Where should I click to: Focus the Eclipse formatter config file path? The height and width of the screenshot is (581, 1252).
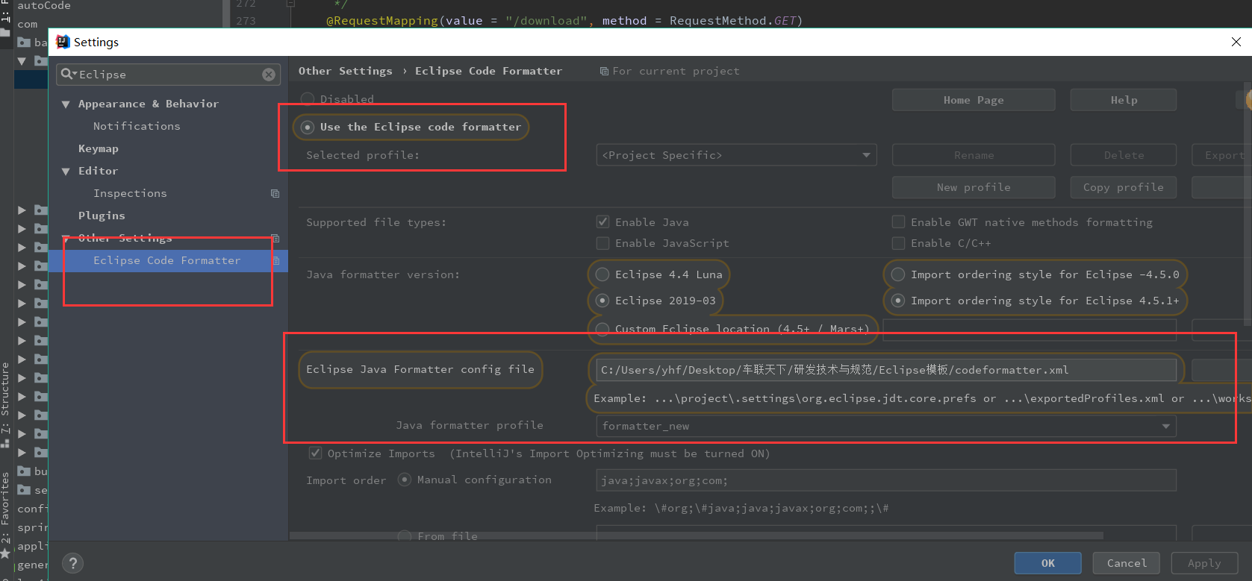(886, 370)
